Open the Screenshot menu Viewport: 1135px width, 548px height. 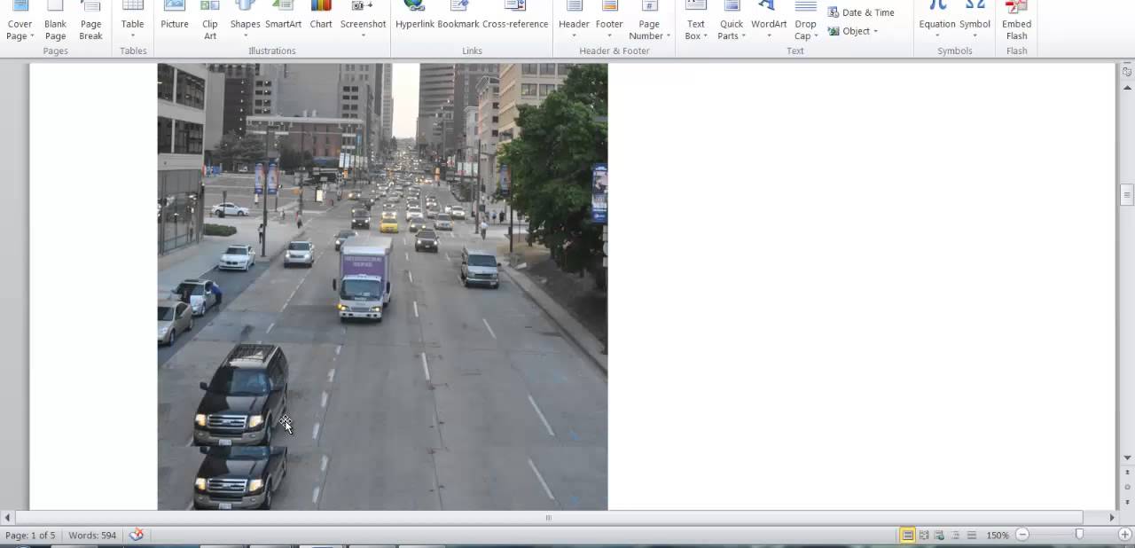point(363,21)
